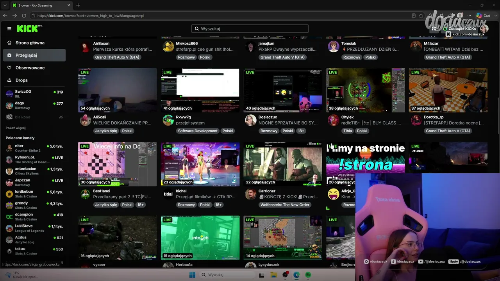Open dags channel in the sidebar
The image size is (500, 281).
[34, 105]
